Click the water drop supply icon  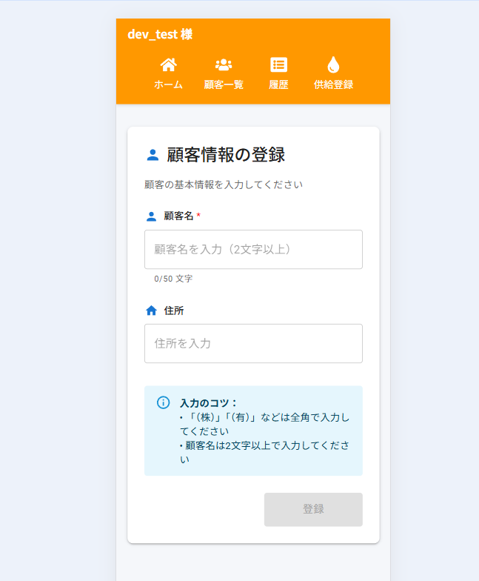333,65
